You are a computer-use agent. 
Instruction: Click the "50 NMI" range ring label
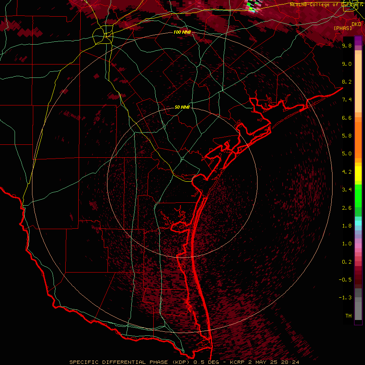click(182, 107)
